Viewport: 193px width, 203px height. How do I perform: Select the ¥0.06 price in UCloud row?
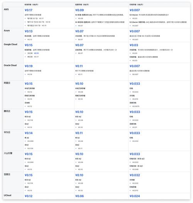80,196
